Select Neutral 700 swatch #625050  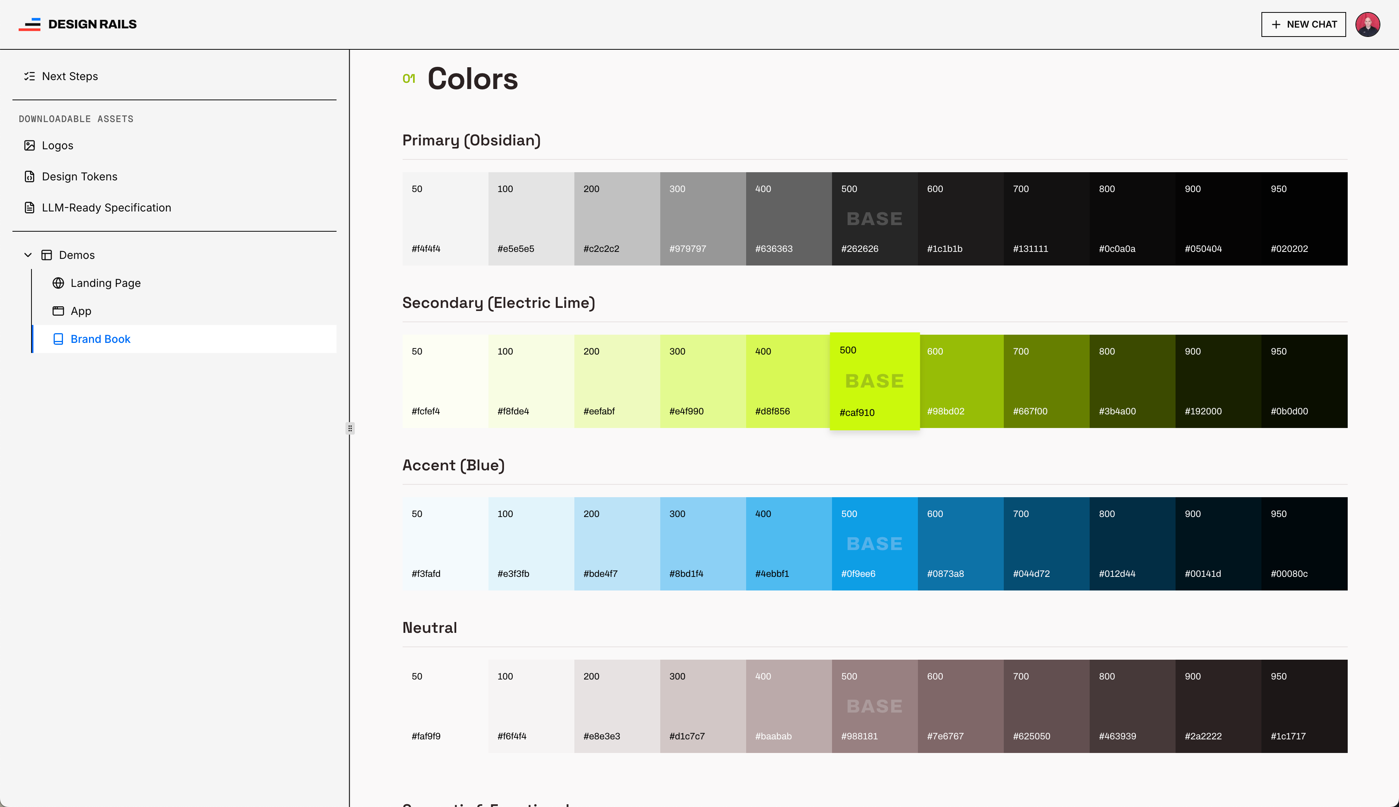coord(1046,706)
